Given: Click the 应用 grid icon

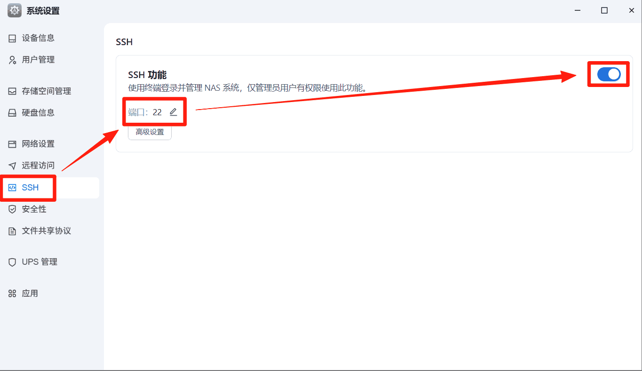Looking at the screenshot, I should click(12, 293).
